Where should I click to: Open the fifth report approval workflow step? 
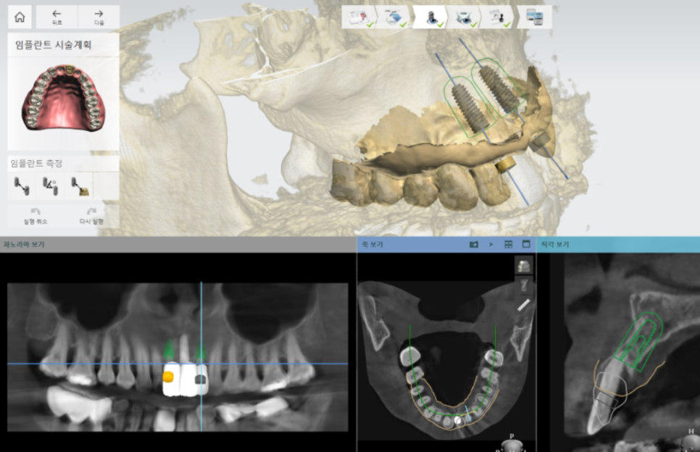click(499, 17)
